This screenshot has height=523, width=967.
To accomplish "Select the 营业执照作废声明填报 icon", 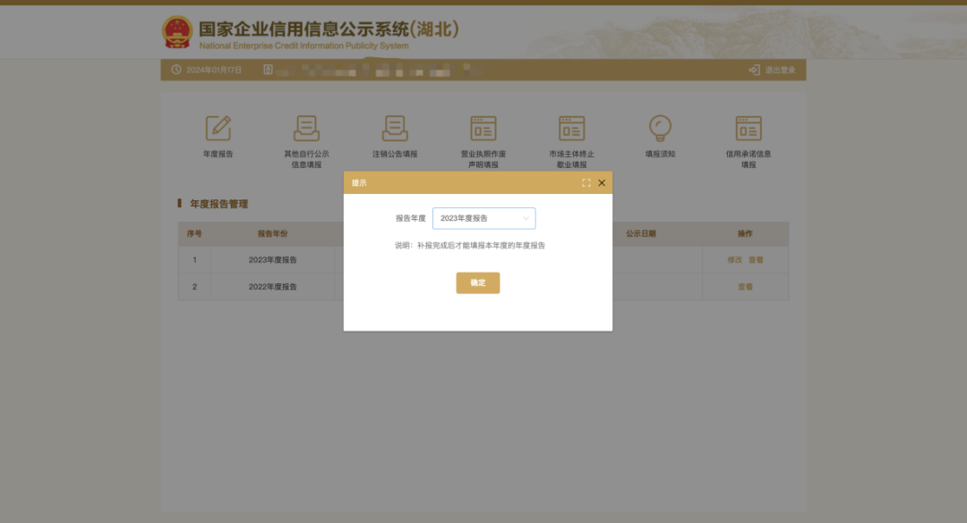I will click(x=483, y=129).
